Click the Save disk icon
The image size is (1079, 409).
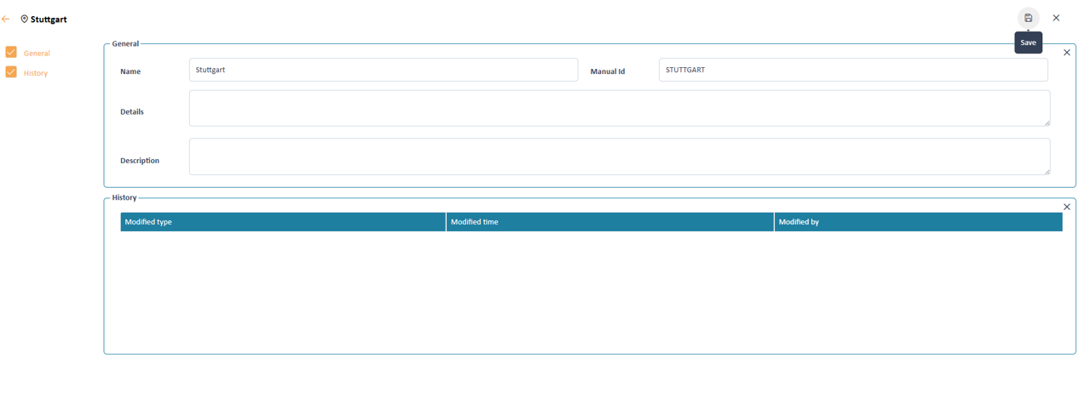click(x=1028, y=18)
